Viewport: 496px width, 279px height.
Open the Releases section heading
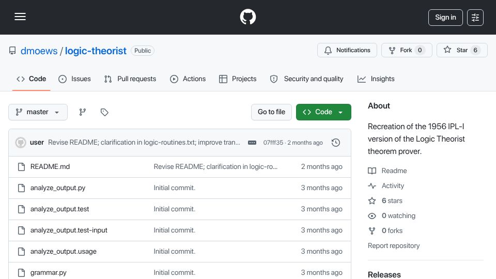[x=384, y=274]
